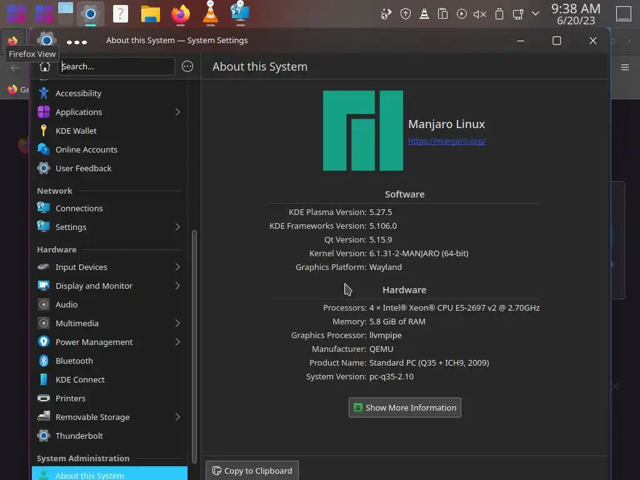640x480 pixels.
Task: Select About this System in sidebar
Action: (109, 474)
